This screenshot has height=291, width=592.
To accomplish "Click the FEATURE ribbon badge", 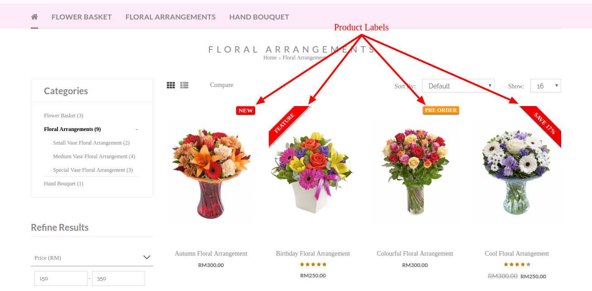I will (x=286, y=123).
